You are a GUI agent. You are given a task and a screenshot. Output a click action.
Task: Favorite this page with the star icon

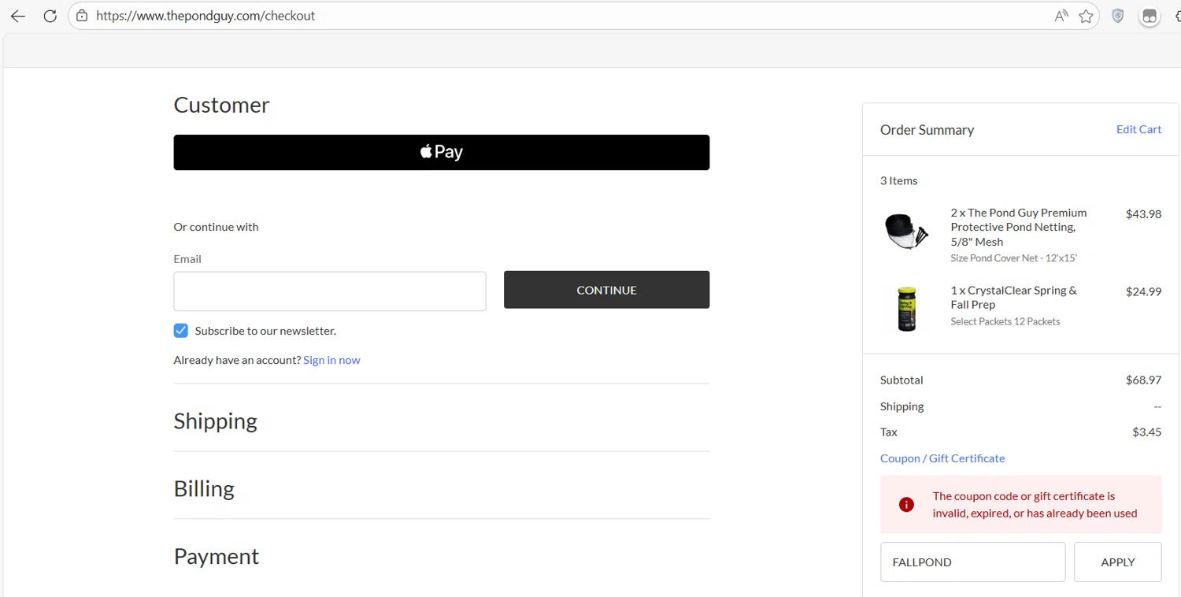tap(1086, 16)
